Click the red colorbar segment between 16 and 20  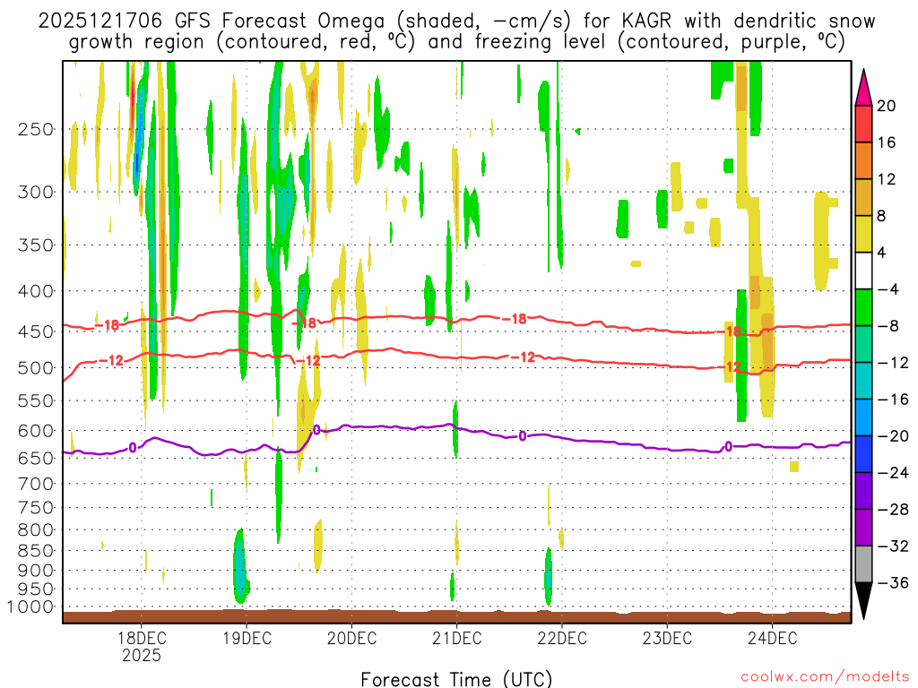coord(863,124)
